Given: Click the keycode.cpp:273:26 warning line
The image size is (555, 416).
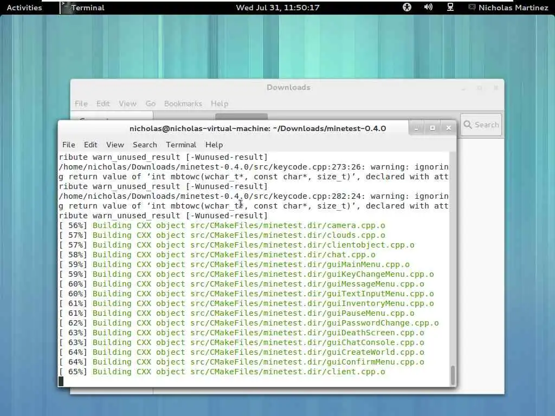Looking at the screenshot, I should (x=254, y=167).
